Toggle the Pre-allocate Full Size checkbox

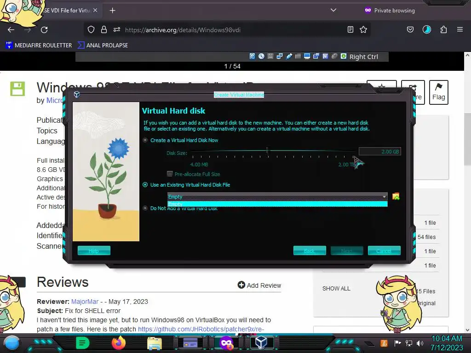170,174
